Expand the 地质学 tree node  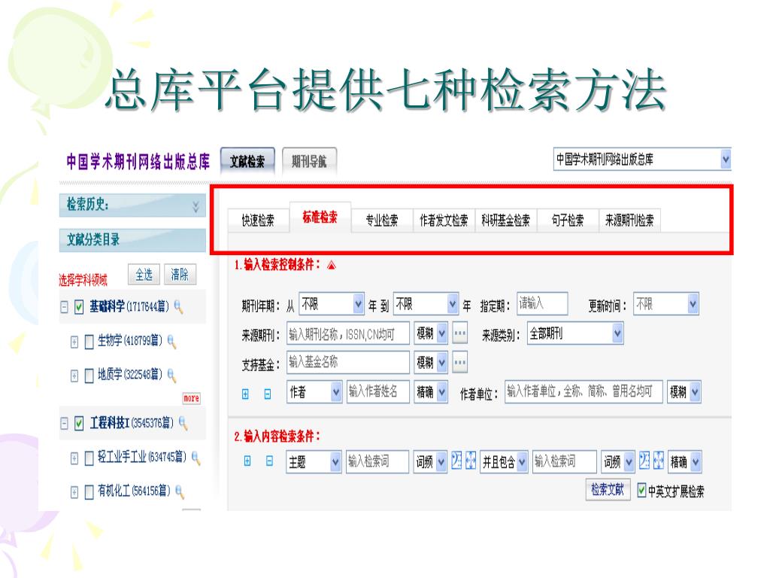pyautogui.click(x=74, y=376)
